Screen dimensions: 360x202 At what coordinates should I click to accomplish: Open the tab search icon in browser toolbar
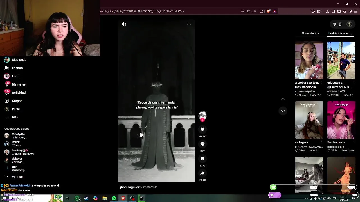tap(319, 11)
